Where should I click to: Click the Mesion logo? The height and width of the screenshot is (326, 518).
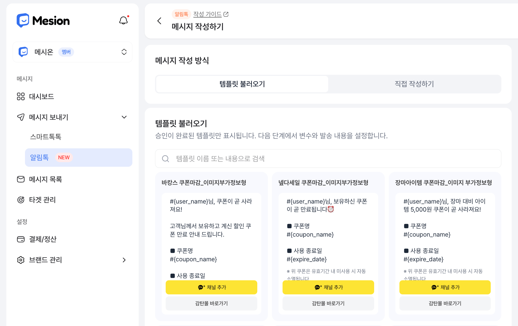tap(43, 20)
